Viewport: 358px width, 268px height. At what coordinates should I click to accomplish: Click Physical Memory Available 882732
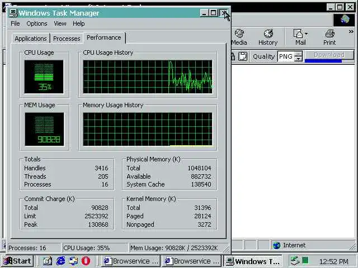coord(201,176)
